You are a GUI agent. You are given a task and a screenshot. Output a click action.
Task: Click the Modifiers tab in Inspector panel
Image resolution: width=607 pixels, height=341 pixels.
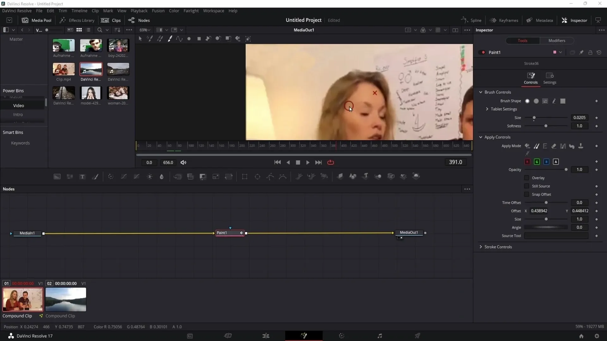pyautogui.click(x=557, y=40)
